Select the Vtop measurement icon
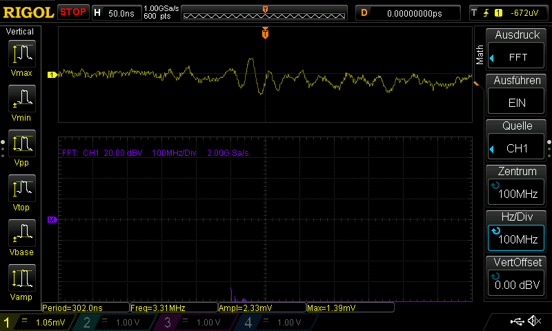Viewport: 552px width, 331px height. pos(22,188)
